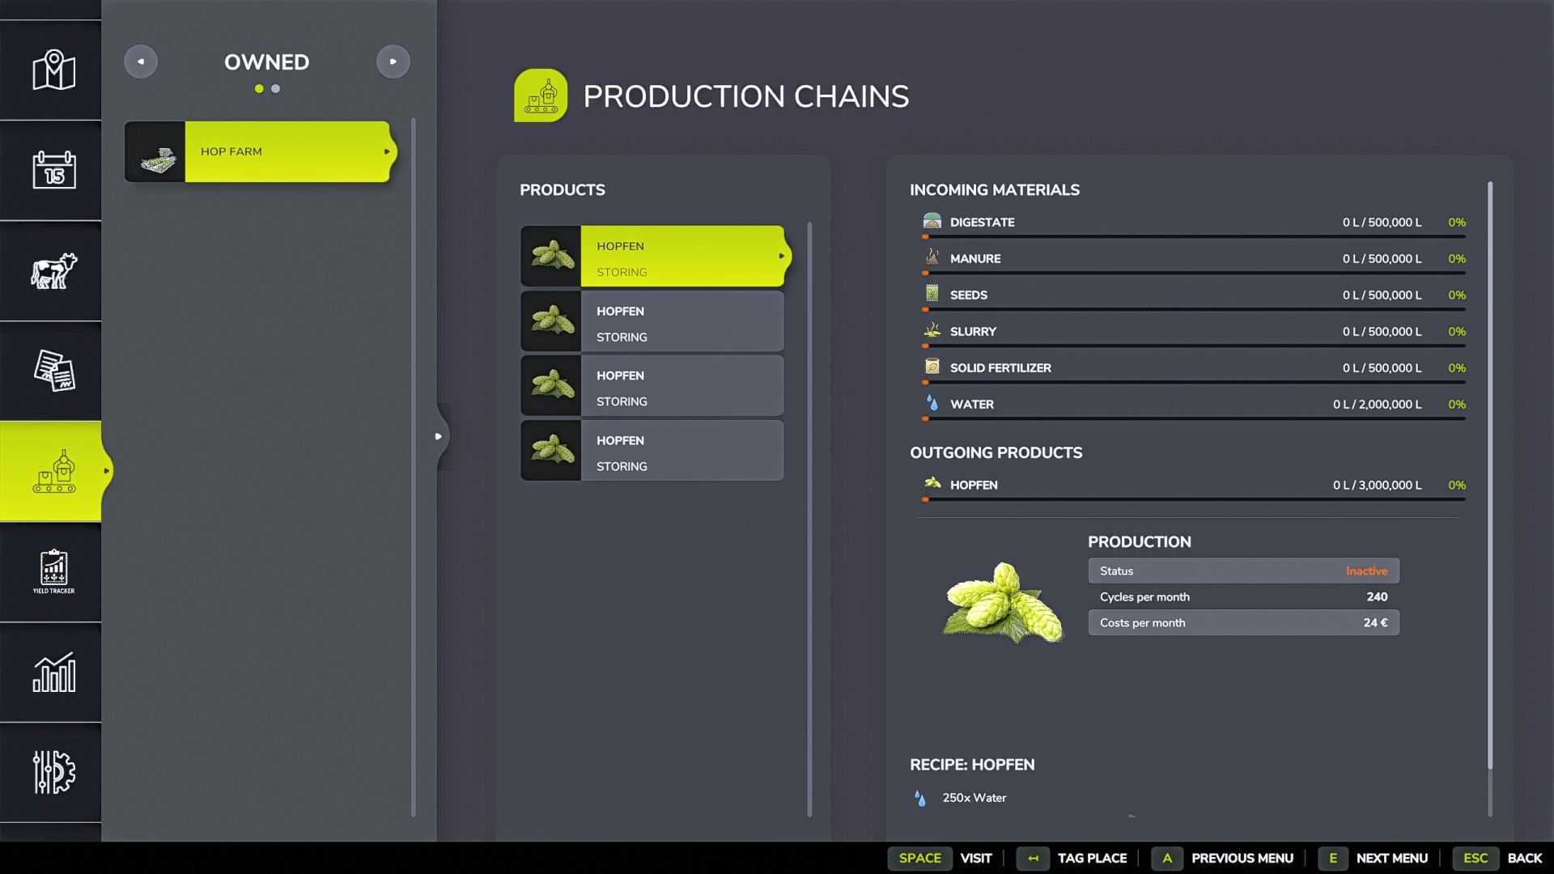Click the Water fill progress bar
The image size is (1554, 874).
pyautogui.click(x=1194, y=418)
